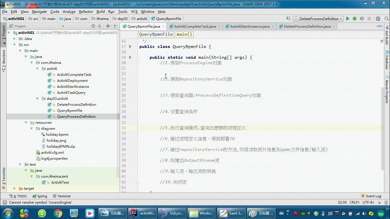390x219 pixels.
Task: Open the Terminal tool window button
Action: pyautogui.click(x=61, y=196)
